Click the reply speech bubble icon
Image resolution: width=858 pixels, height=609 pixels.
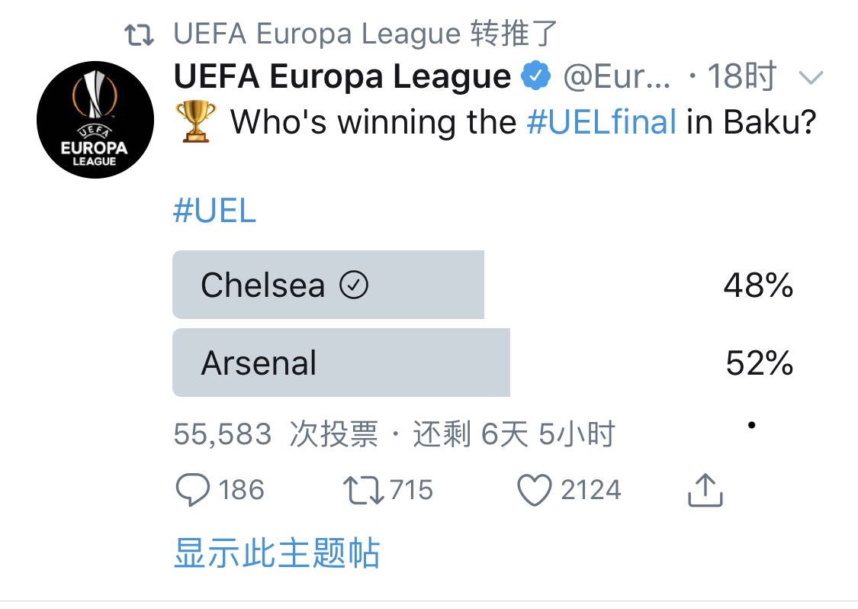click(192, 490)
